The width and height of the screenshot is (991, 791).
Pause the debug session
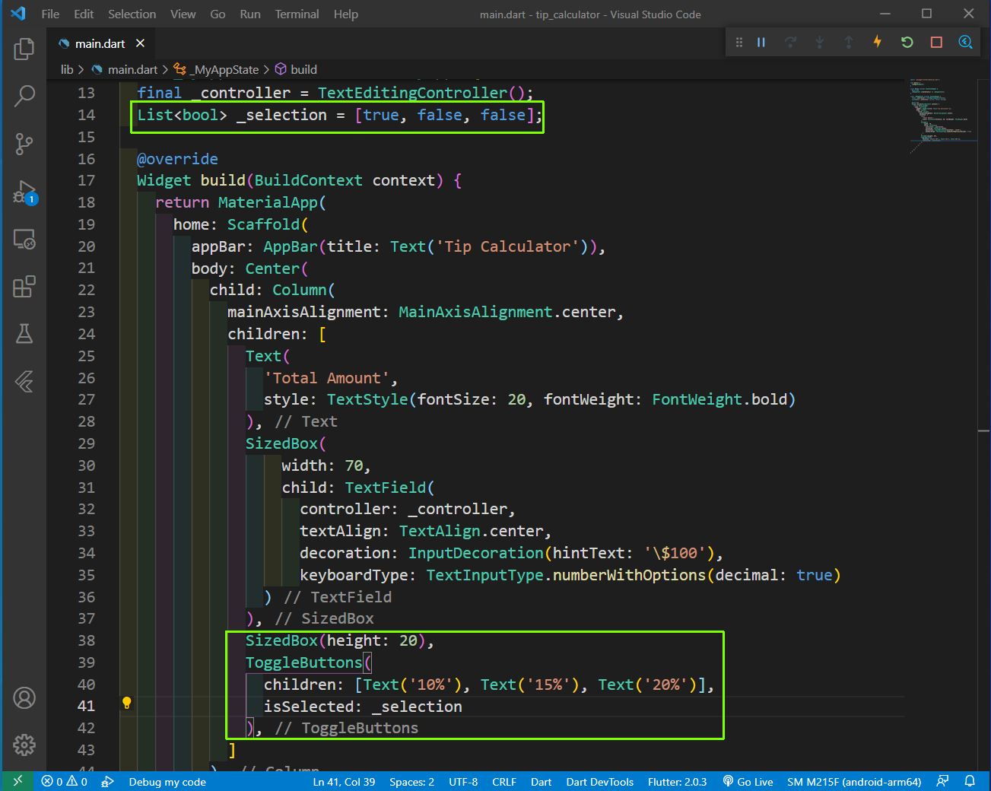[x=761, y=43]
